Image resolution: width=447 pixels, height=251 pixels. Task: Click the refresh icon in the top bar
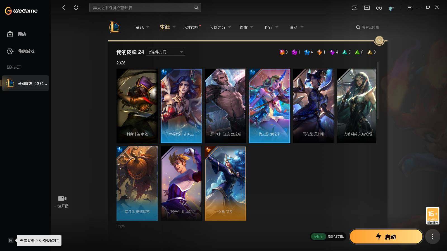tap(76, 8)
